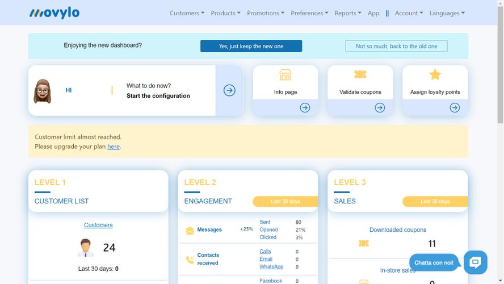Click 'Yes, just keep the new one' button
This screenshot has width=504, height=284.
pyautogui.click(x=251, y=46)
